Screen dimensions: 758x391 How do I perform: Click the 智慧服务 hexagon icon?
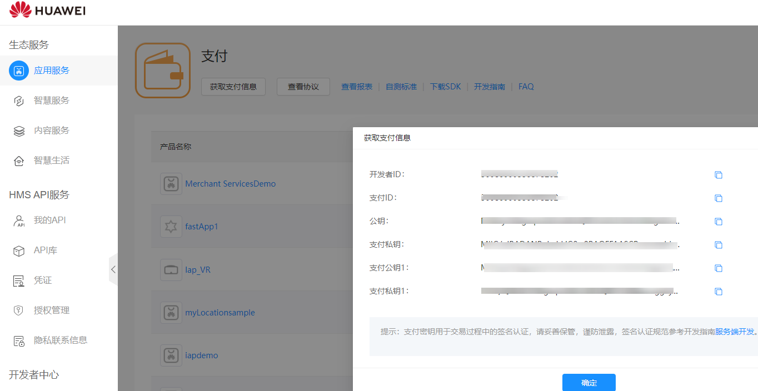tap(19, 101)
